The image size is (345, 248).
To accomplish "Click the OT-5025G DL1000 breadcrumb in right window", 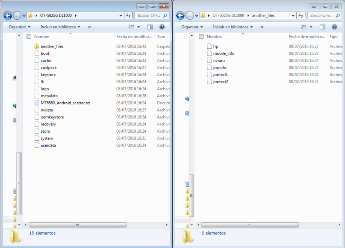I will [x=228, y=15].
